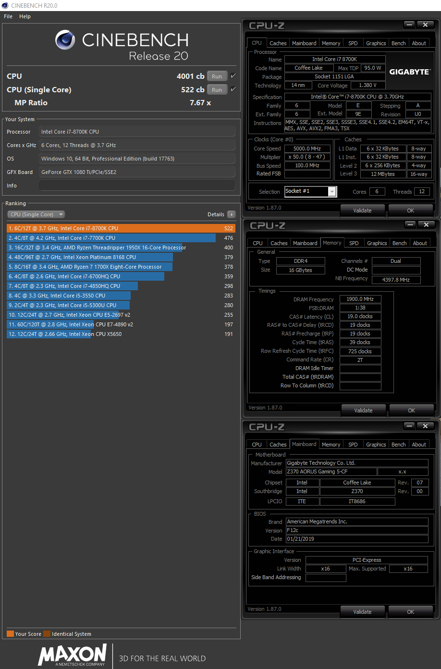The image size is (441, 669).
Task: Open the Help menu
Action: pos(25,16)
